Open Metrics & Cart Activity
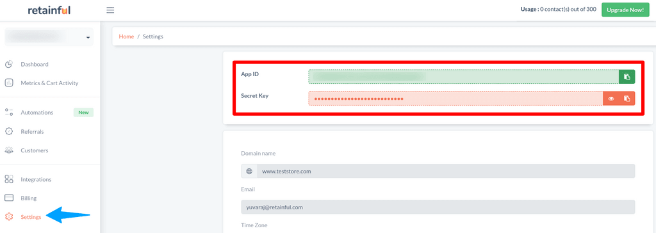Screen dimensions: 656x233 click(49, 83)
